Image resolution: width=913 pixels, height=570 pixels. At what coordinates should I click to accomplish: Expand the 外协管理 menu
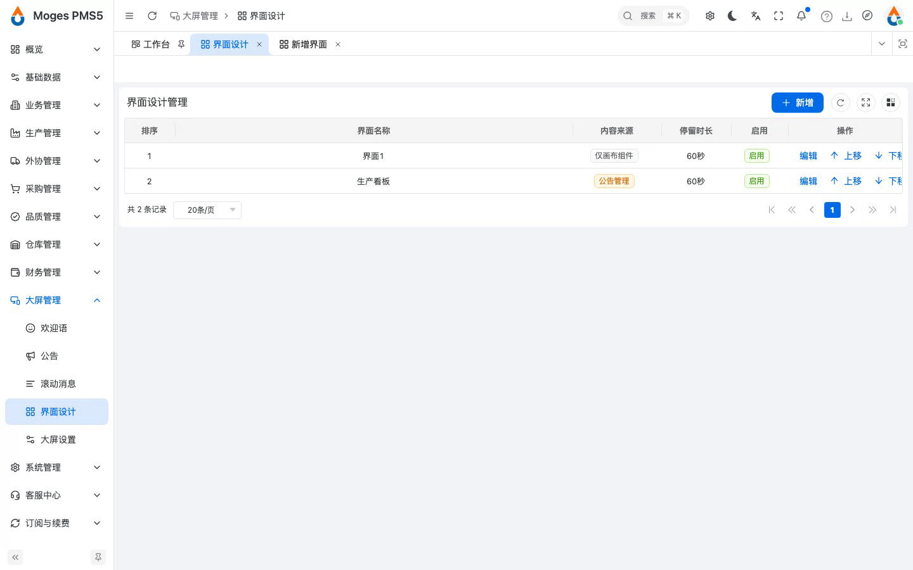[x=56, y=161]
